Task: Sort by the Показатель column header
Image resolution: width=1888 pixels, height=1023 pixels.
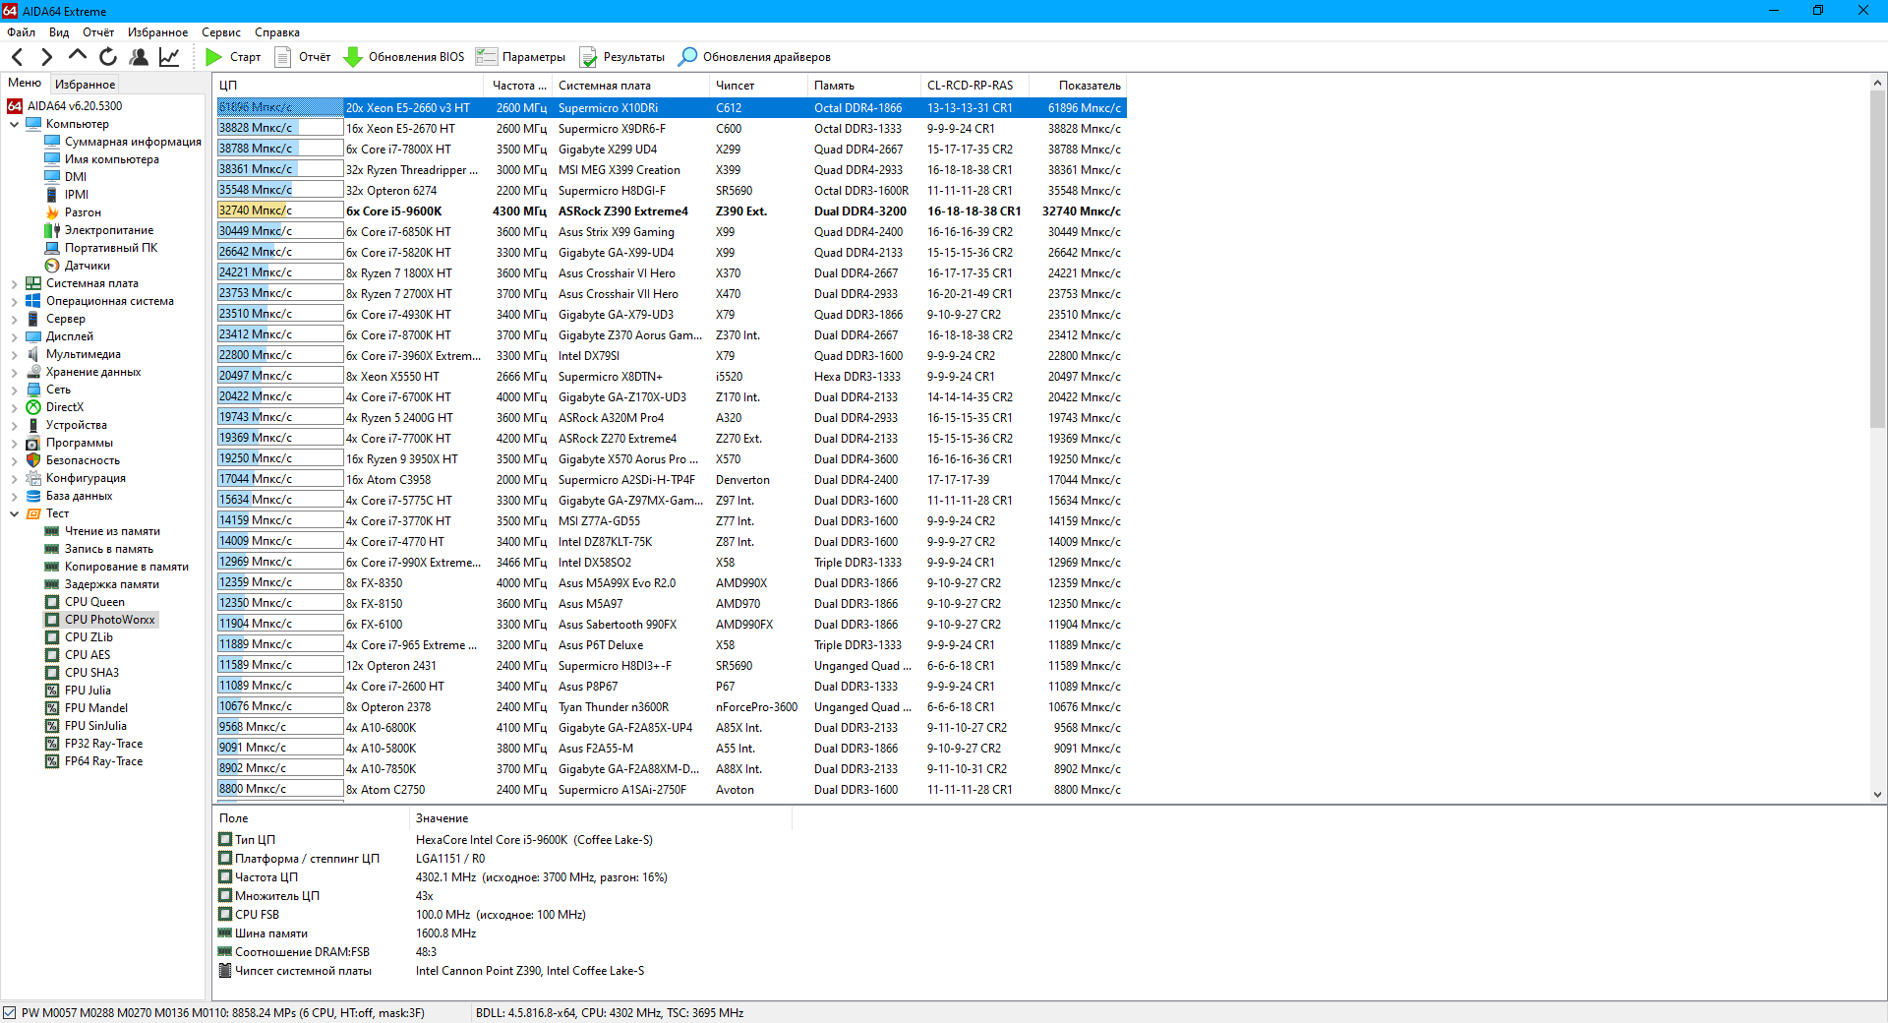Action: coord(1078,86)
